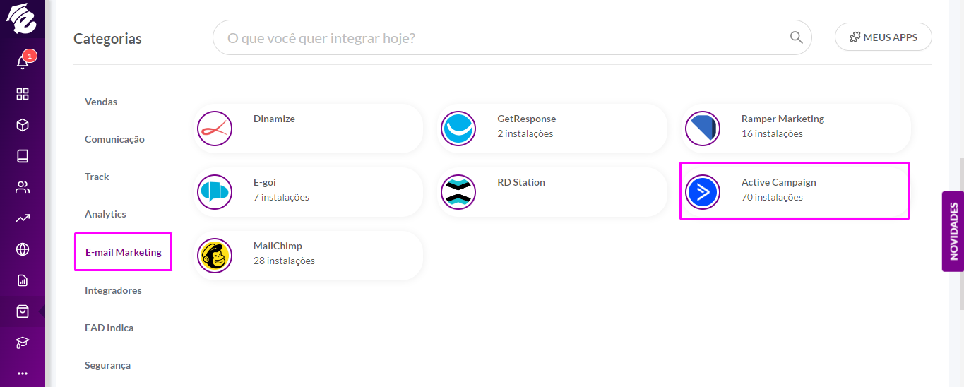Open the shopping bag icon in sidebar

(x=23, y=311)
